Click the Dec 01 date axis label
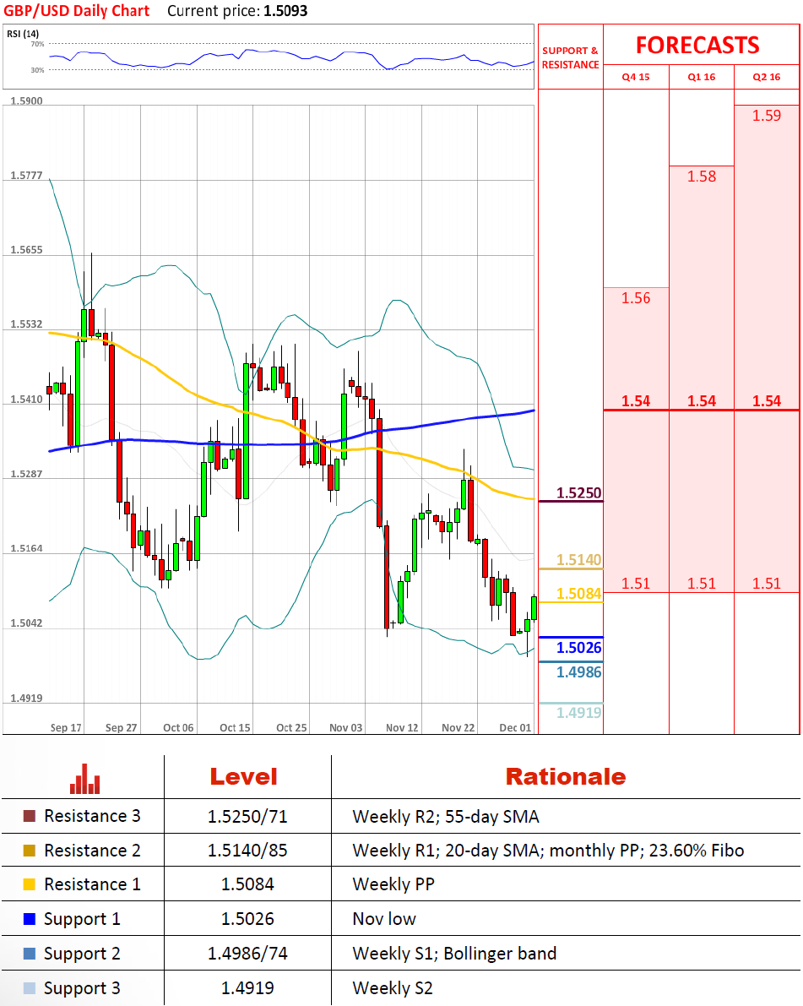 coord(515,727)
